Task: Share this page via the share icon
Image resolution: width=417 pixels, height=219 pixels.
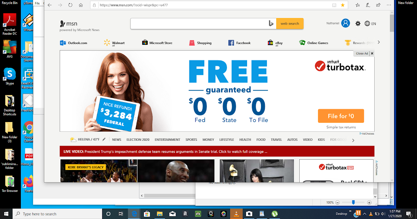Action: coord(378,5)
